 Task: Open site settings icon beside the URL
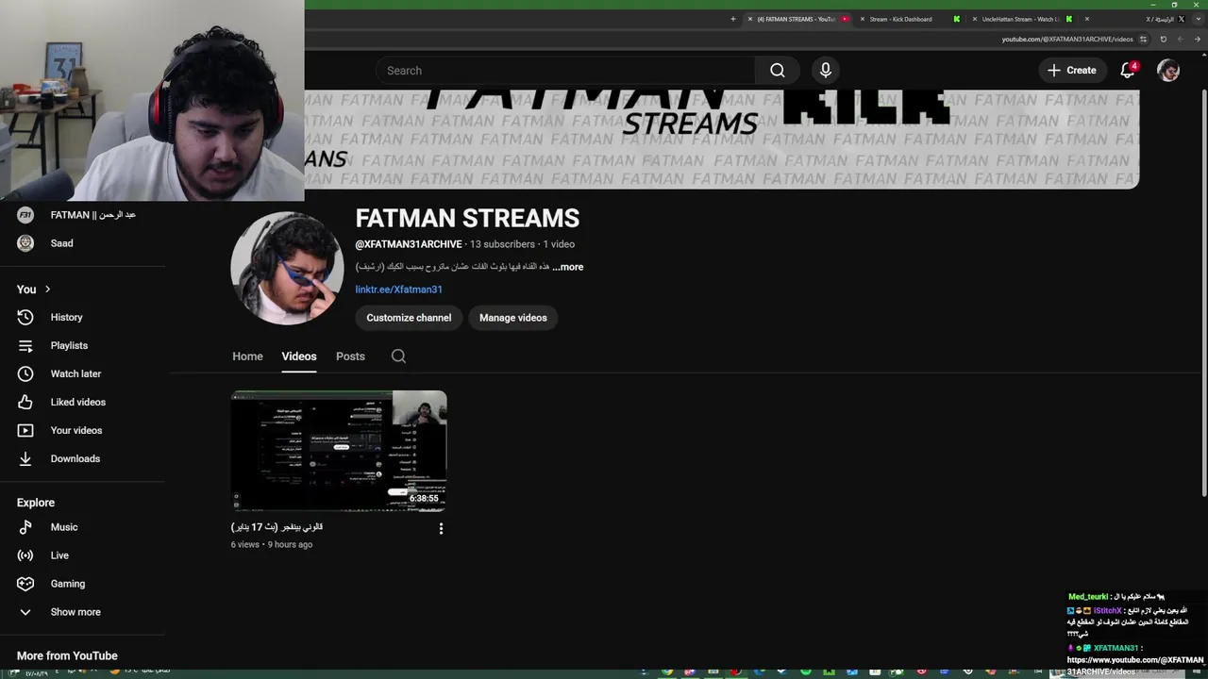1143,40
